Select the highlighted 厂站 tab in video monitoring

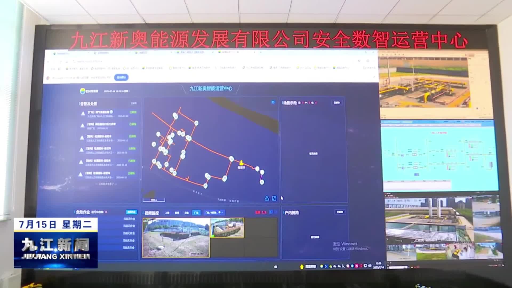pyautogui.click(x=196, y=213)
